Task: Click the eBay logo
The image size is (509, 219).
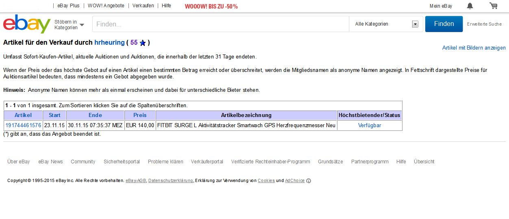Action: pos(27,24)
